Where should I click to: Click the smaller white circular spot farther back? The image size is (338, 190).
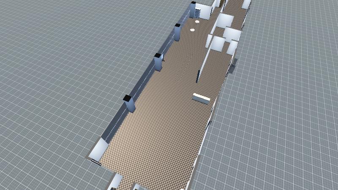(x=198, y=22)
